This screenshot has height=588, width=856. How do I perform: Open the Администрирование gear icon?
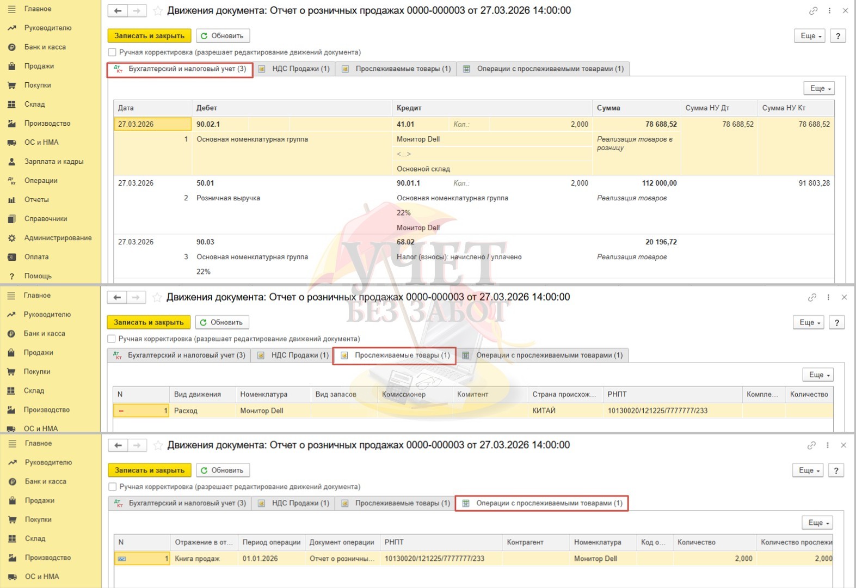[x=11, y=238]
